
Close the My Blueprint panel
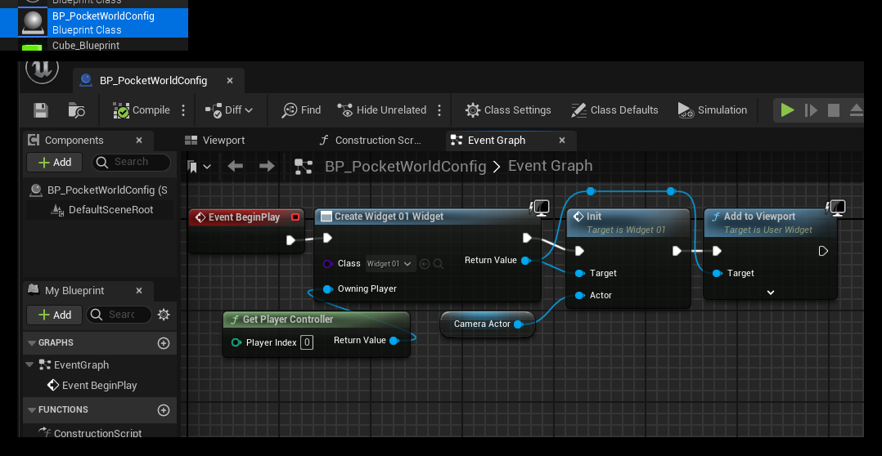139,290
